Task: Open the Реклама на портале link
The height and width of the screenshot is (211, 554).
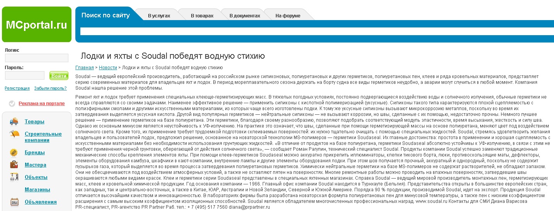Action: [42, 104]
